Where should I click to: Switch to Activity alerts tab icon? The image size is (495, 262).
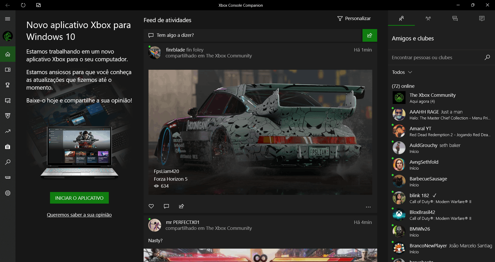click(482, 19)
